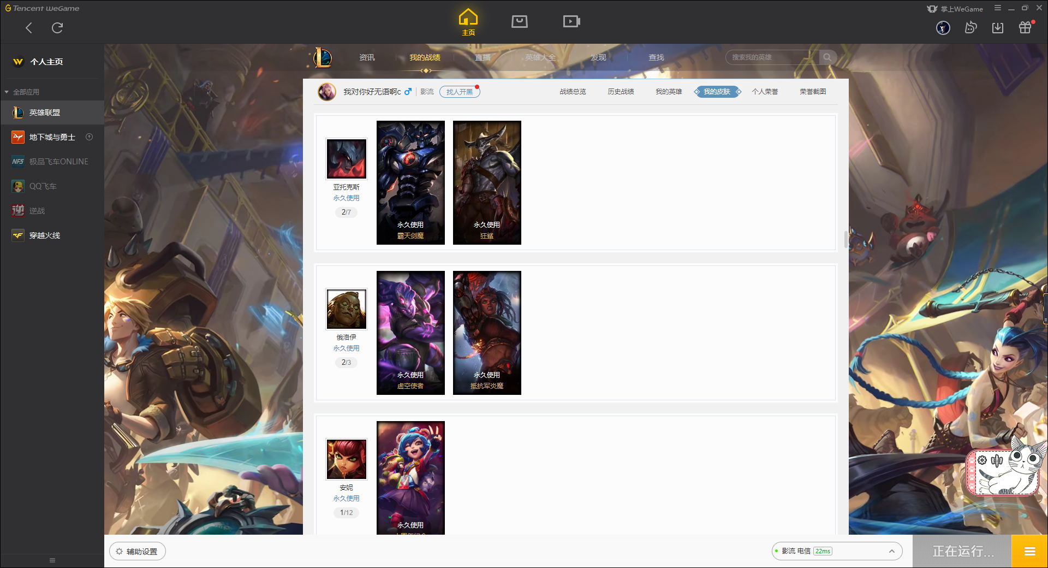Switch to the 我的英雄 section
Viewport: 1048px width, 568px height.
click(x=669, y=92)
